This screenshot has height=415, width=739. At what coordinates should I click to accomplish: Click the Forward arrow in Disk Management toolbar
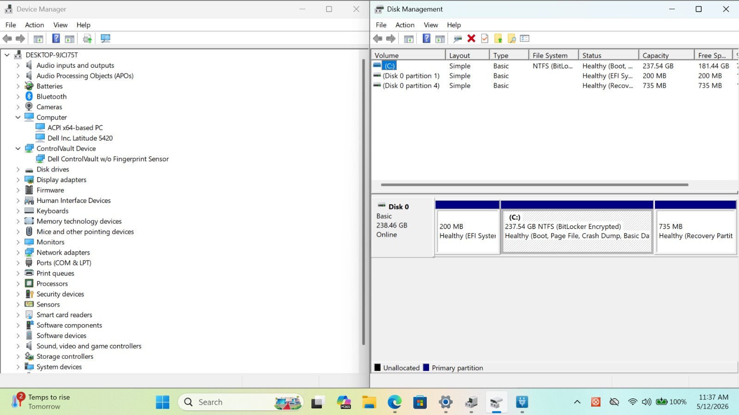click(391, 39)
